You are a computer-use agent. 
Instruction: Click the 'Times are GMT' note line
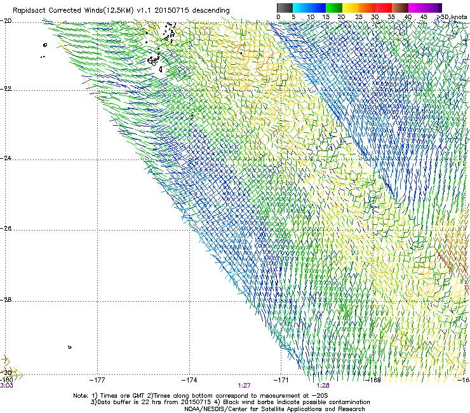201,396
